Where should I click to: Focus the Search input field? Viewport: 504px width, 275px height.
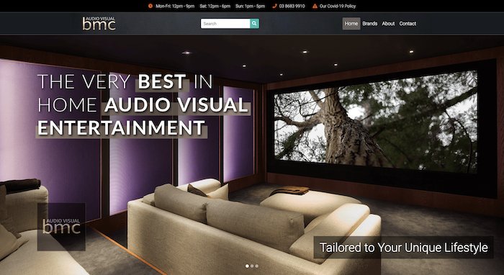click(225, 24)
